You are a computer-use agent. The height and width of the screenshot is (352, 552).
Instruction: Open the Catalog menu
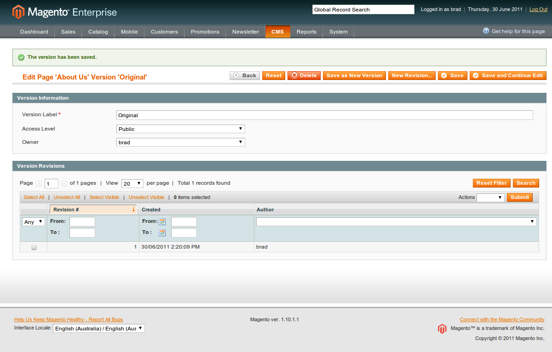pos(98,32)
